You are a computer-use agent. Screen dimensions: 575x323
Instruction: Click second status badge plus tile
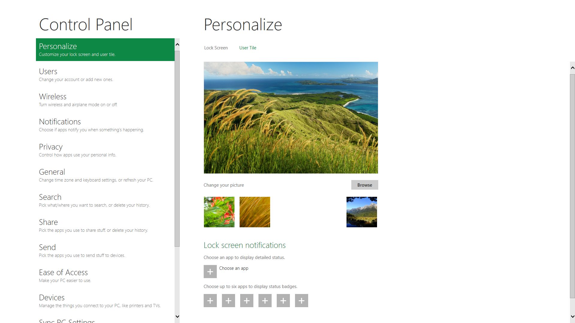229,301
